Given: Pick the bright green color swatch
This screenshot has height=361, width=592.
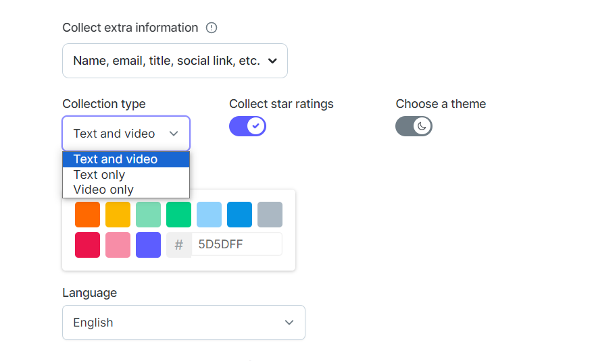Looking at the screenshot, I should [178, 215].
